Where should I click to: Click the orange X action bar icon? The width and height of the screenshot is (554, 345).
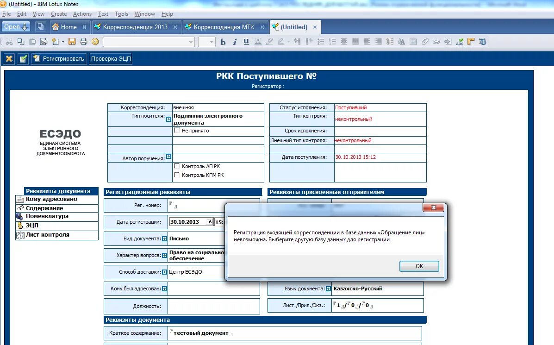coord(9,59)
